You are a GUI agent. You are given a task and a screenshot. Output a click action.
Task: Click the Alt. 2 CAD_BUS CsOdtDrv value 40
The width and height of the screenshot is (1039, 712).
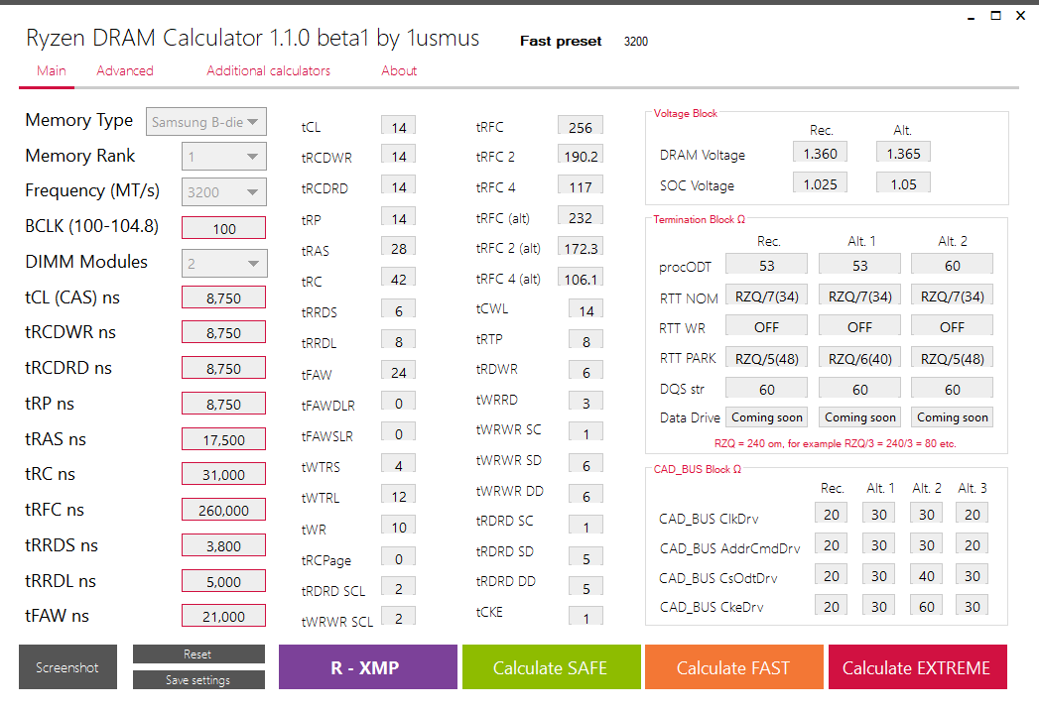point(926,575)
